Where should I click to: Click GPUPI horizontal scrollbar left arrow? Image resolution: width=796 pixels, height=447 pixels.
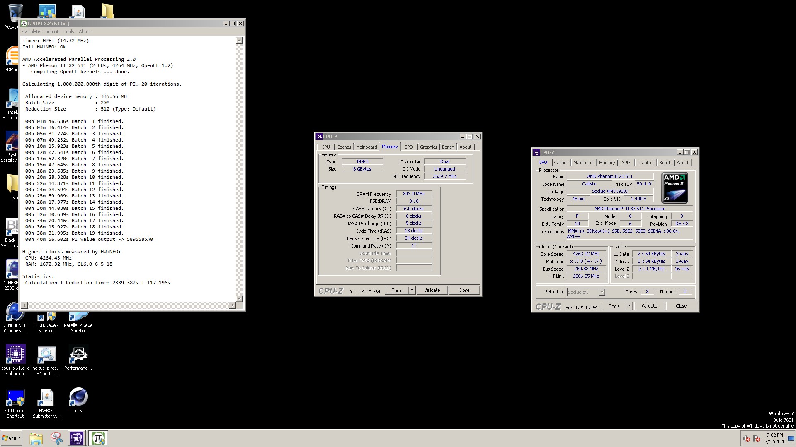tap(24, 305)
